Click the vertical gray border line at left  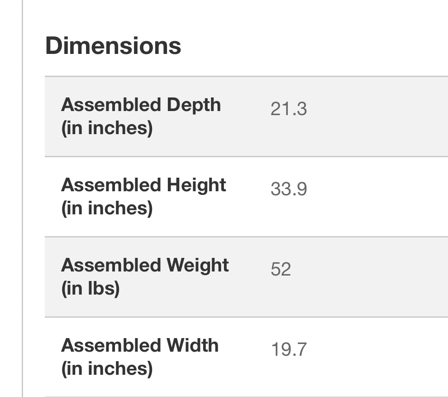pos(22,198)
